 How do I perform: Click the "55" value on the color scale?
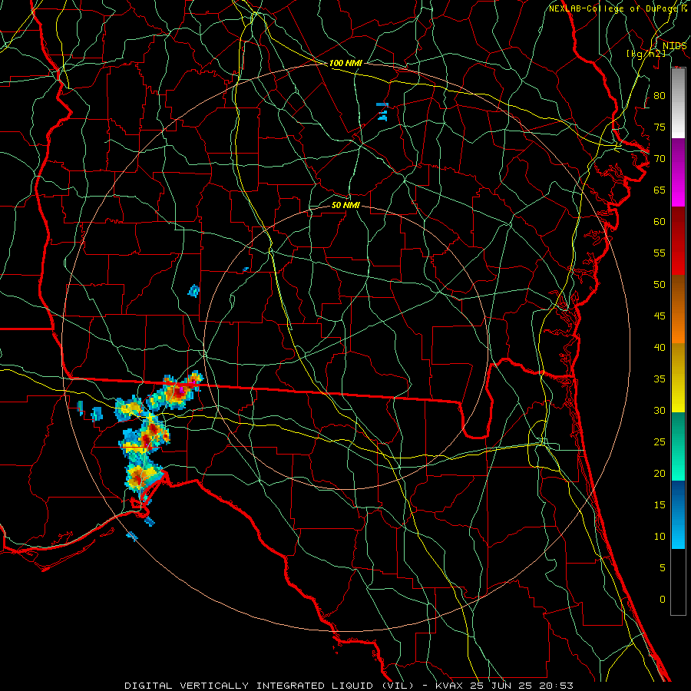(x=660, y=253)
